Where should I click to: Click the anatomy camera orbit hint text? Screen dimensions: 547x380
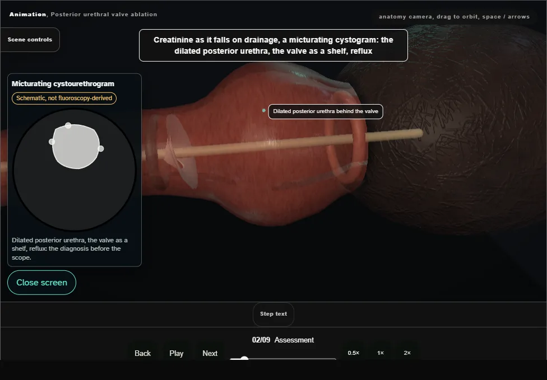click(x=454, y=17)
